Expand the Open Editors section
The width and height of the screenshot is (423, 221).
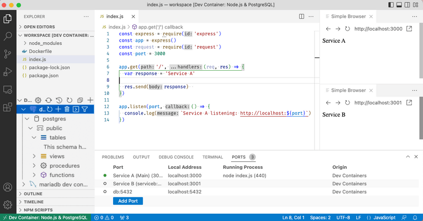[x=56, y=27]
